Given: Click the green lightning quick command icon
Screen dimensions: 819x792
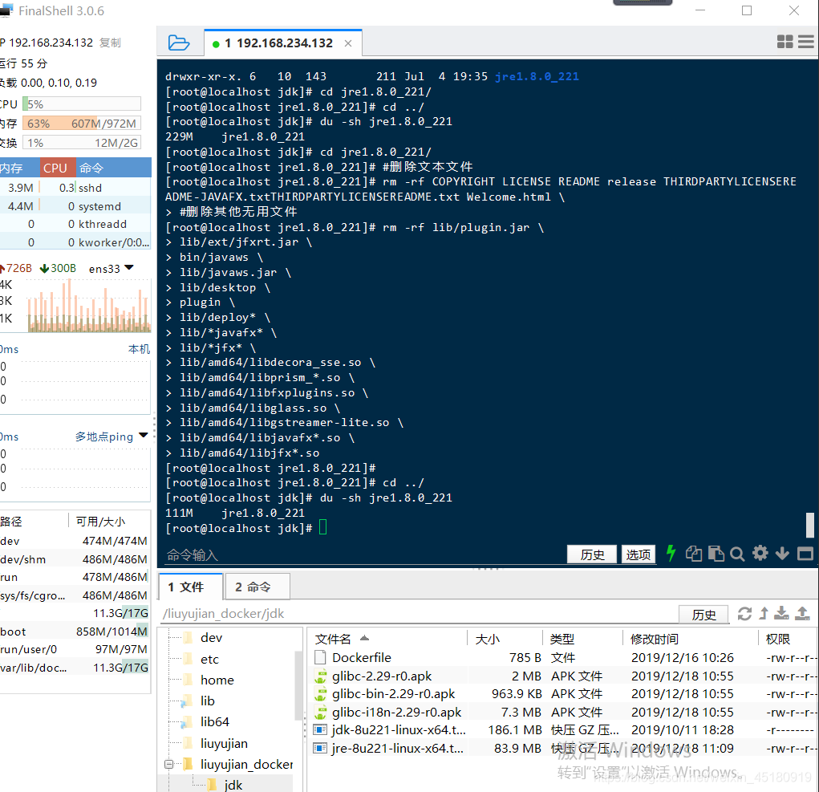Looking at the screenshot, I should pyautogui.click(x=671, y=553).
